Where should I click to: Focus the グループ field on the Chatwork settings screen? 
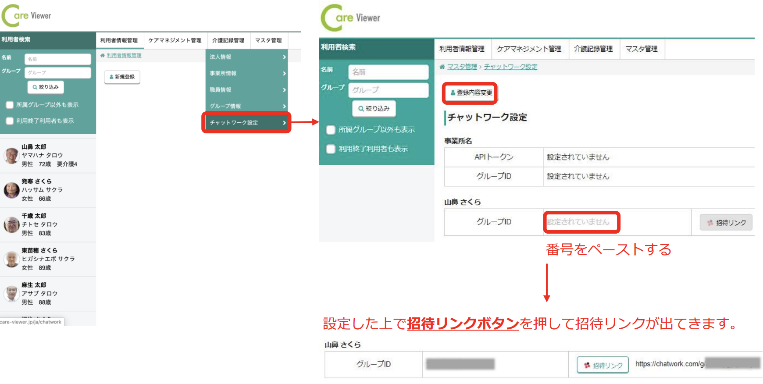click(389, 90)
